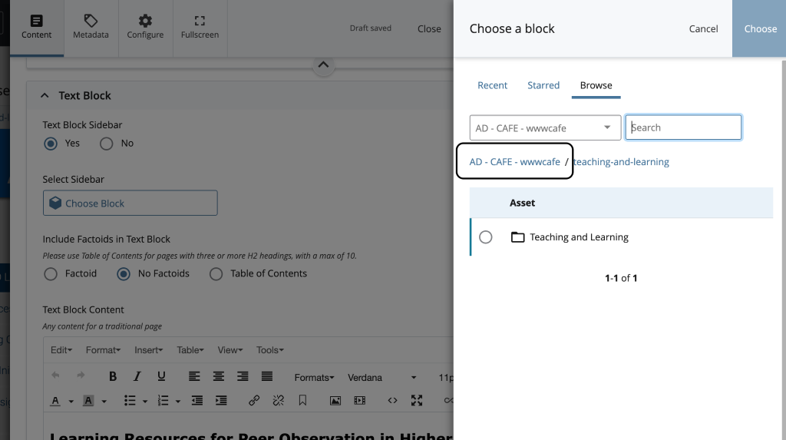This screenshot has height=440, width=786.
Task: Open the Metadata tab
Action: coord(91,28)
